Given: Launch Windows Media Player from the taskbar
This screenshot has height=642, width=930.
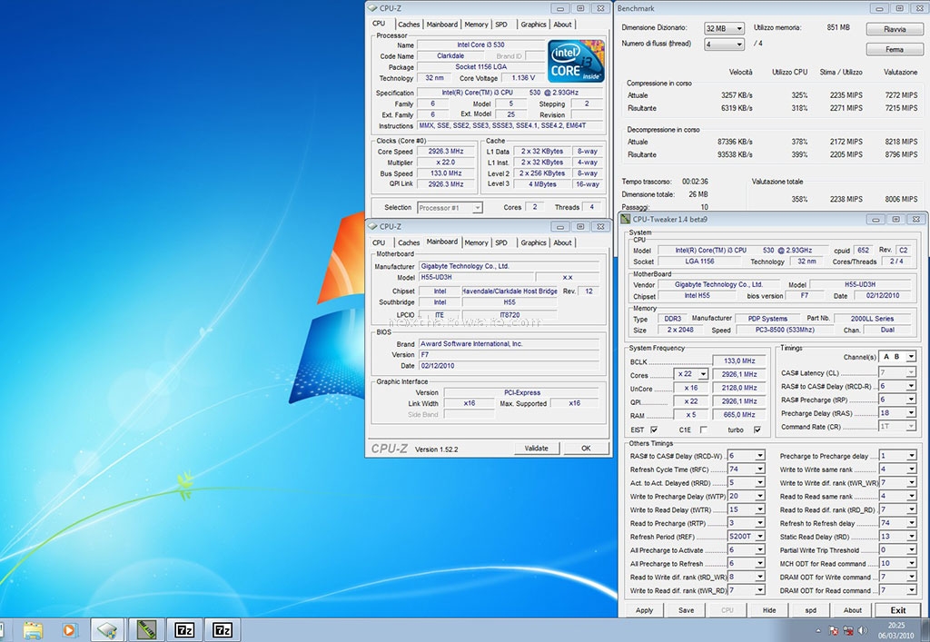Looking at the screenshot, I should coord(69,629).
